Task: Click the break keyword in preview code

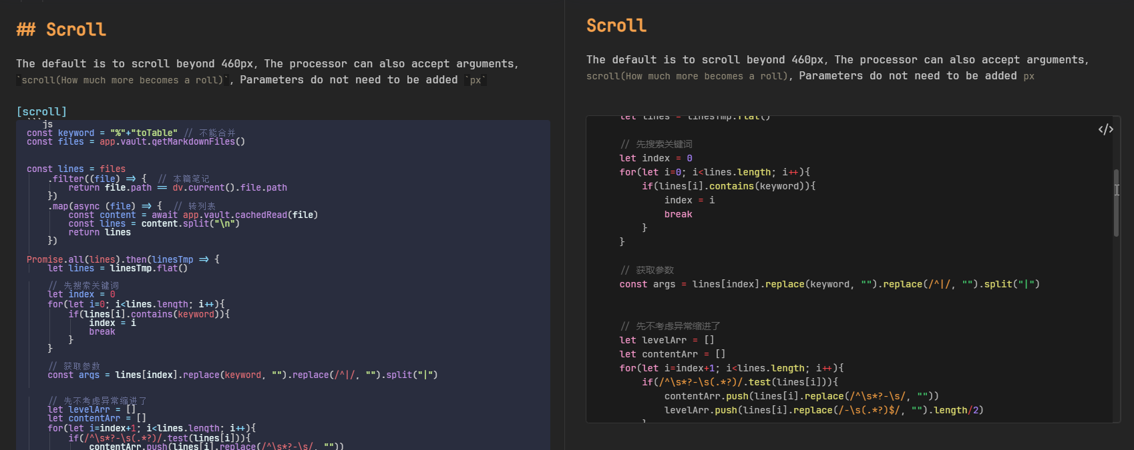Action: [x=678, y=214]
